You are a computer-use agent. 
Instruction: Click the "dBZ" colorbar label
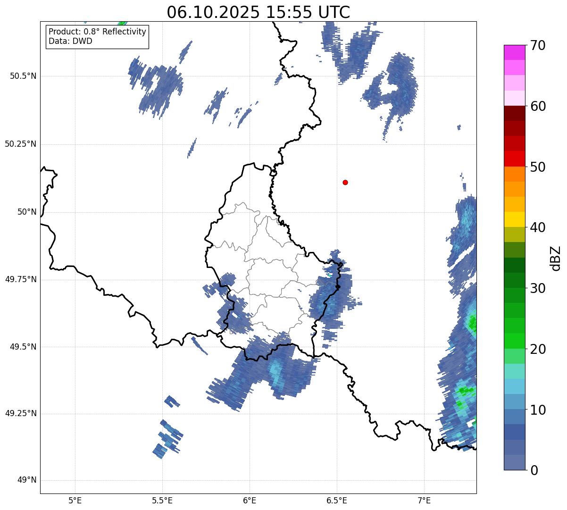pyautogui.click(x=555, y=258)
